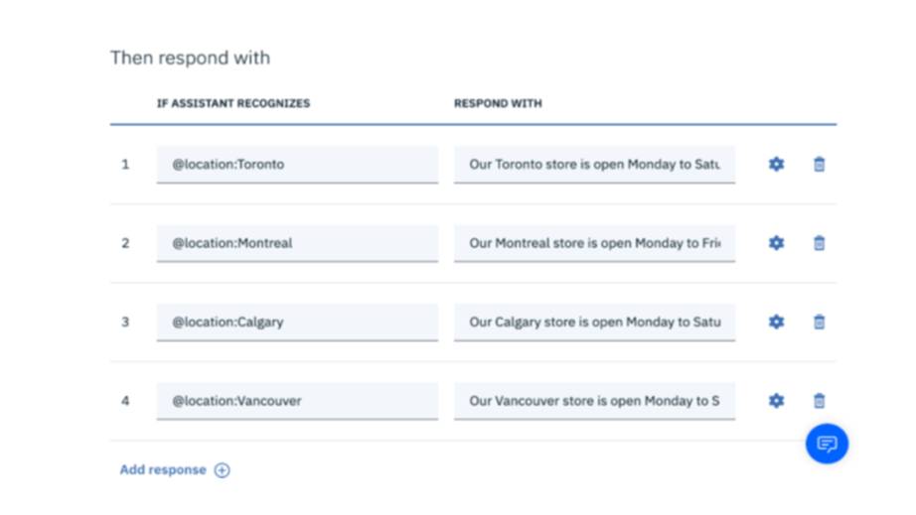Image resolution: width=916 pixels, height=515 pixels.
Task: Click the Add response link
Action: 163,470
